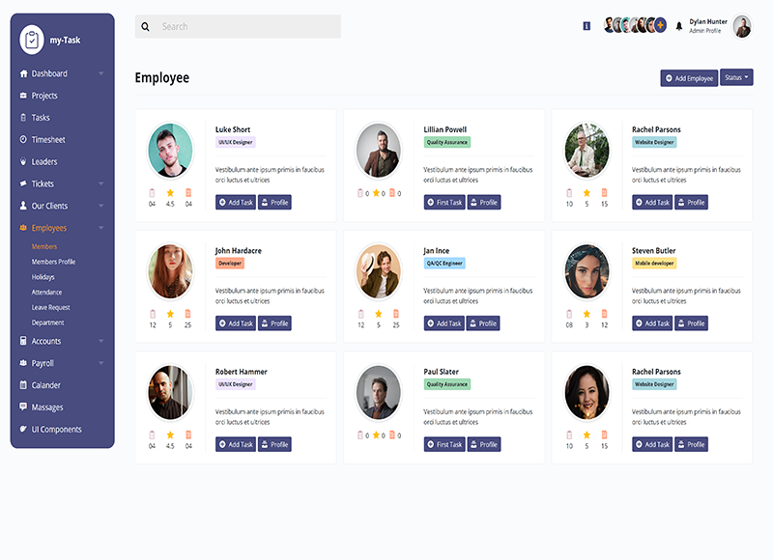Click the Add Employee button

pos(689,78)
